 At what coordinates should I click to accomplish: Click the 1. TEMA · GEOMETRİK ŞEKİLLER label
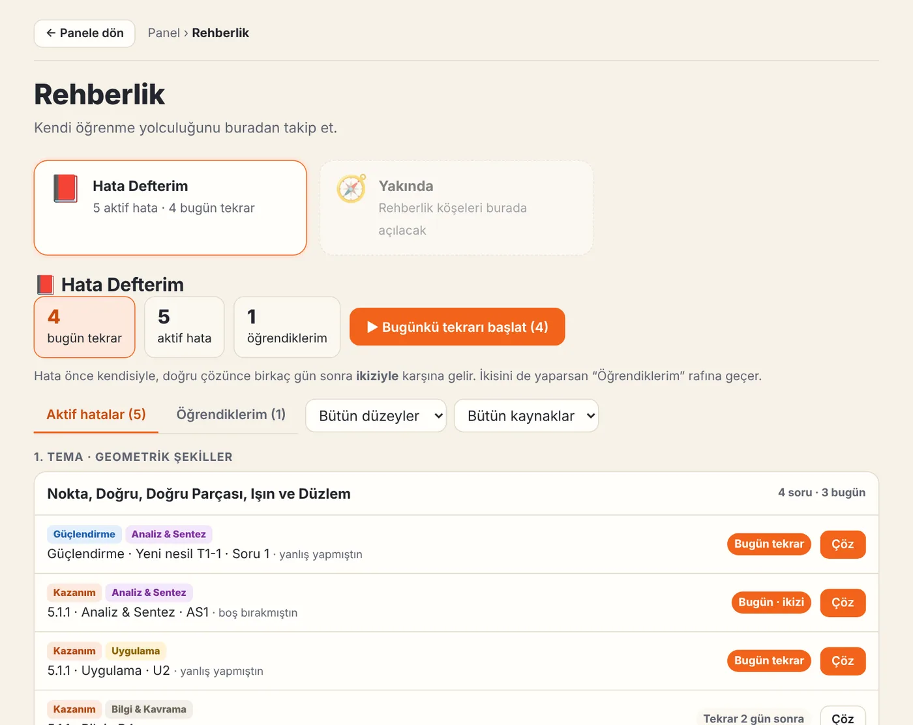(133, 457)
